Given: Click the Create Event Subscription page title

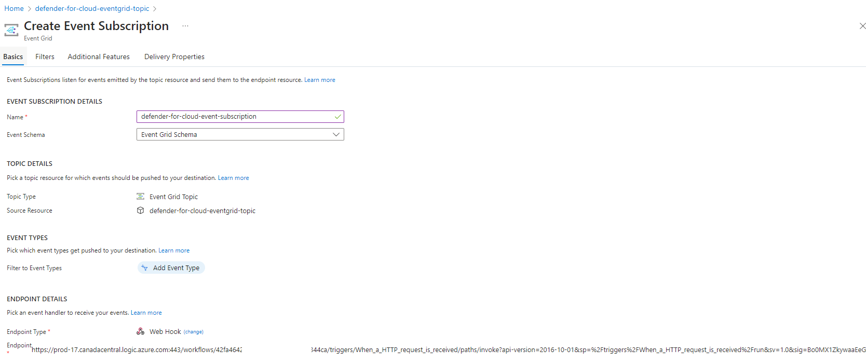Looking at the screenshot, I should (96, 26).
